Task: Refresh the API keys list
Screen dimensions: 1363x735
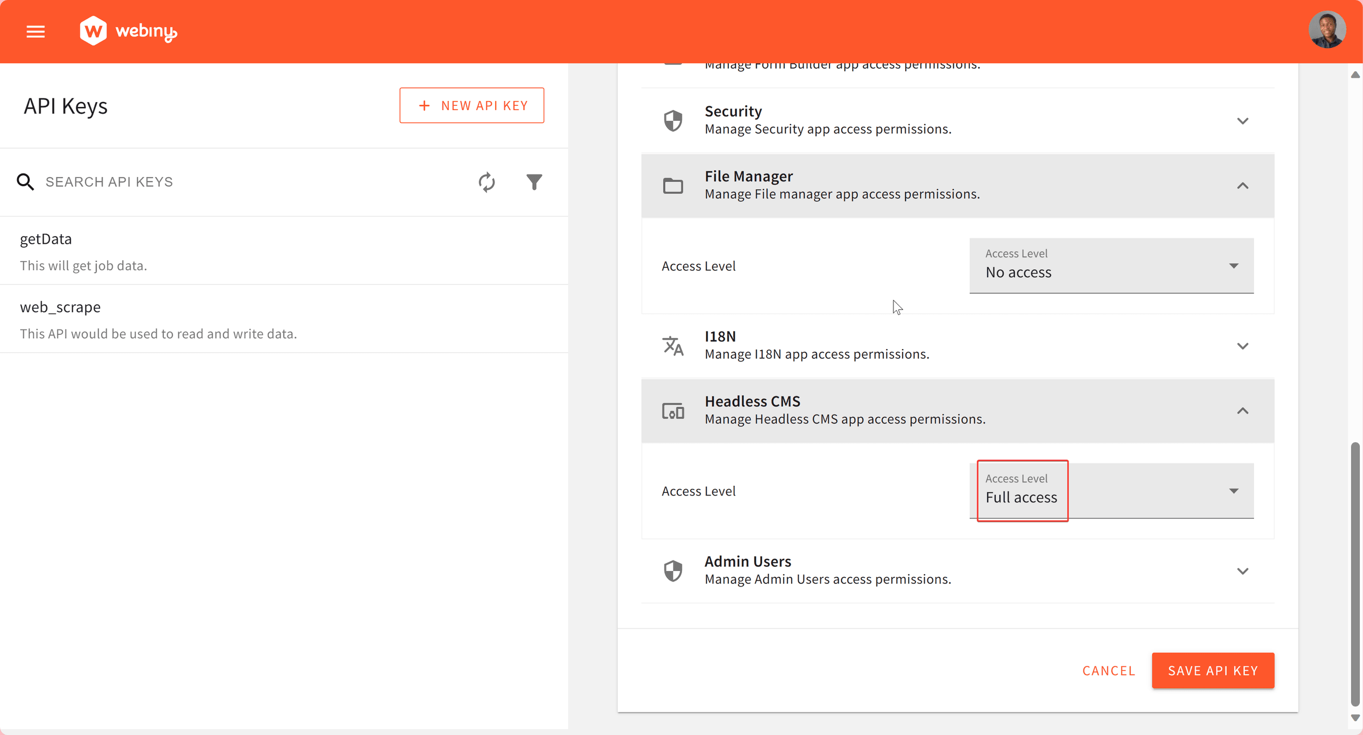Action: (x=486, y=181)
